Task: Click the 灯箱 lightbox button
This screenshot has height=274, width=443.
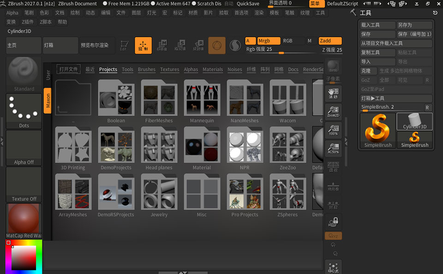Action: pos(60,46)
